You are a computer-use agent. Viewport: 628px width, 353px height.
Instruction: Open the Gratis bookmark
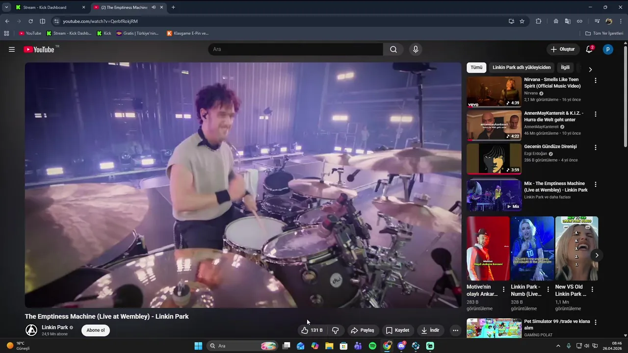coord(137,33)
